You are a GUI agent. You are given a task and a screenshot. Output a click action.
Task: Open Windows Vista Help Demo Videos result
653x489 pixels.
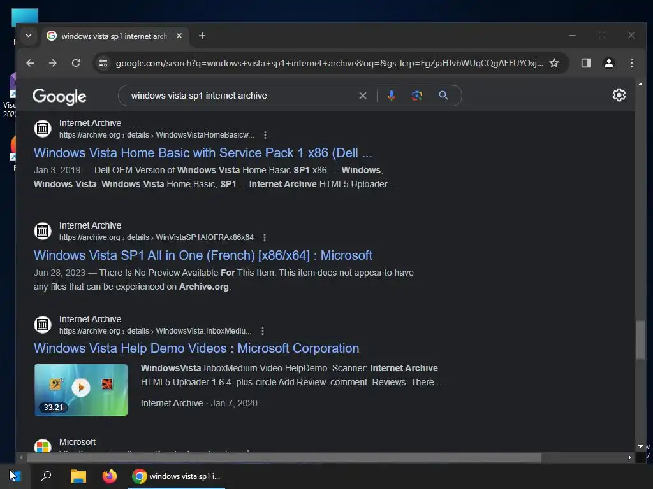click(x=196, y=348)
